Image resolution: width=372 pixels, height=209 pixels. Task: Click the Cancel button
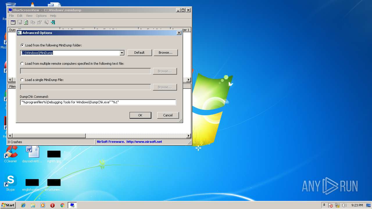[x=168, y=115]
